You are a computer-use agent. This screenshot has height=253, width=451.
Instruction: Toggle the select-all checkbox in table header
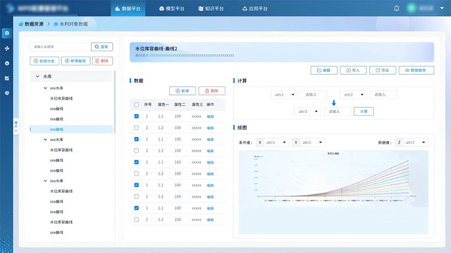(x=136, y=105)
